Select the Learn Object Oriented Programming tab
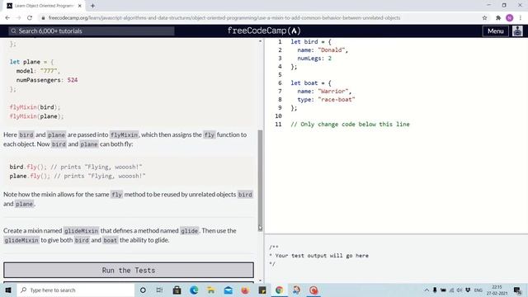Viewport: 528px width, 297px height. coord(44,6)
